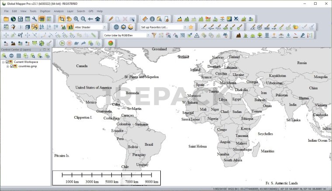The image size is (332, 191).
Task: Select the Pan hand tool
Action: click(69, 19)
